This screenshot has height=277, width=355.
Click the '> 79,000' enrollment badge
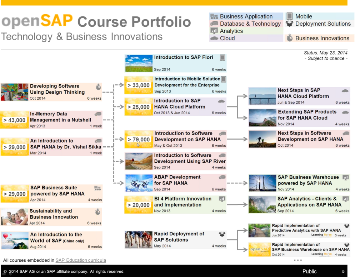tap(139, 140)
